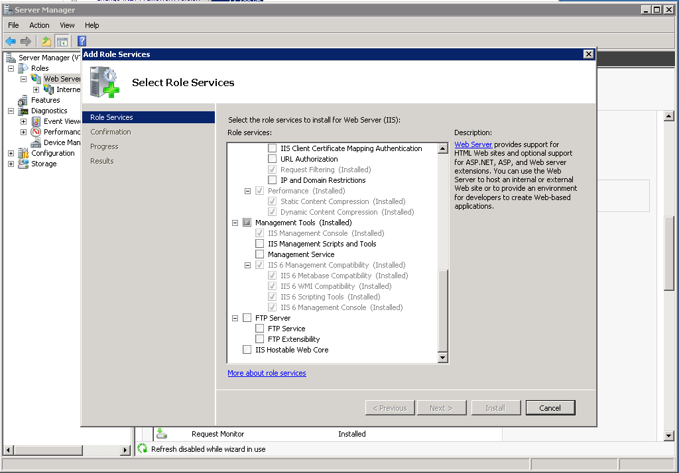Check the URL Authorization checkbox
The width and height of the screenshot is (679, 473).
coord(272,159)
